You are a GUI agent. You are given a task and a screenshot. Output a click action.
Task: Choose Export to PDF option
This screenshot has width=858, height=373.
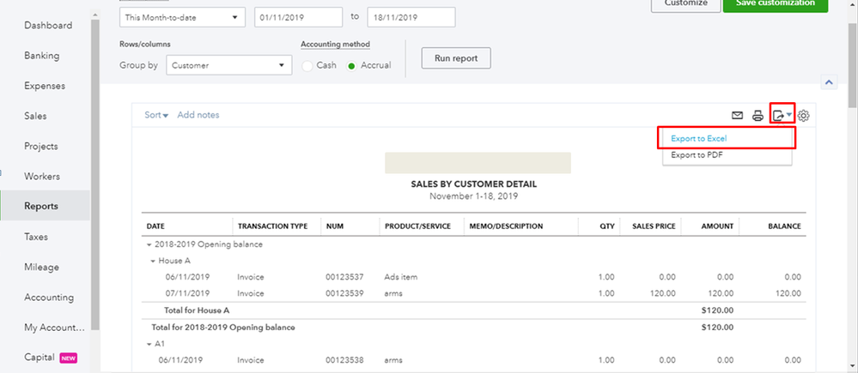pyautogui.click(x=695, y=155)
